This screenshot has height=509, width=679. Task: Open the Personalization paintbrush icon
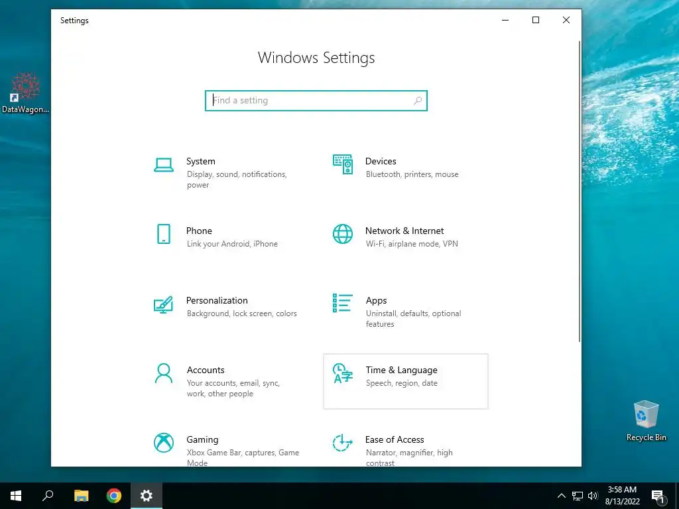164,304
